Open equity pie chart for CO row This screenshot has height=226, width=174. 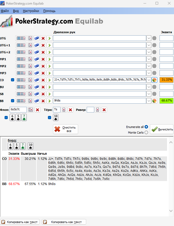tap(154, 80)
